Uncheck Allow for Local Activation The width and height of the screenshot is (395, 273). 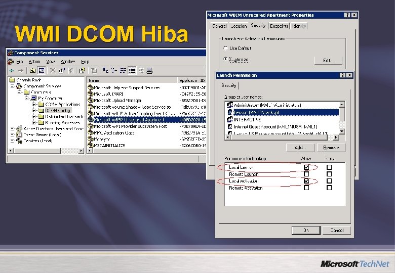click(x=306, y=181)
